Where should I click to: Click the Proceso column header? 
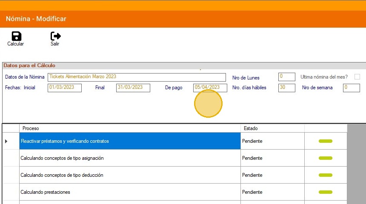pos(130,128)
